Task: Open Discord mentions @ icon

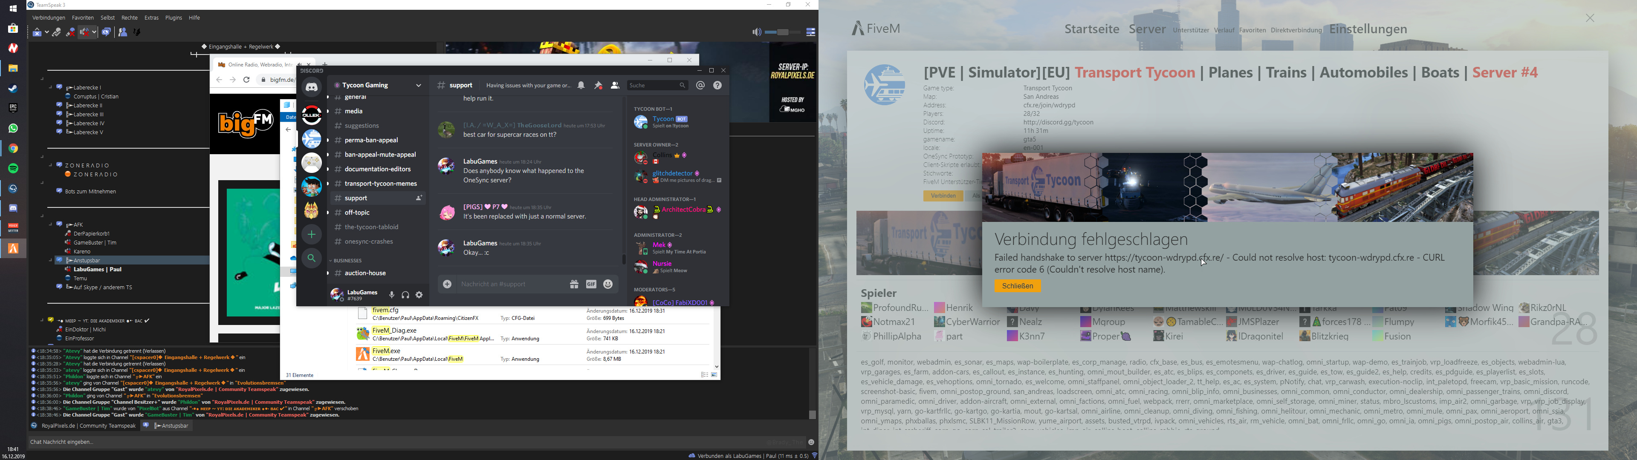Action: pos(700,85)
